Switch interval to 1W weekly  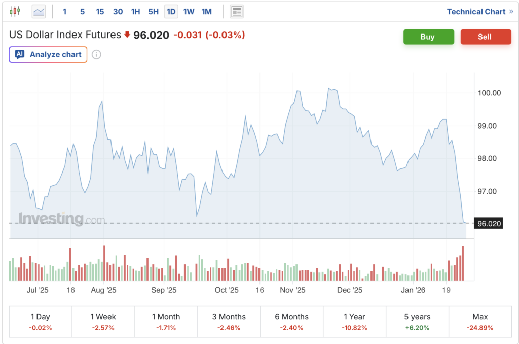click(189, 11)
